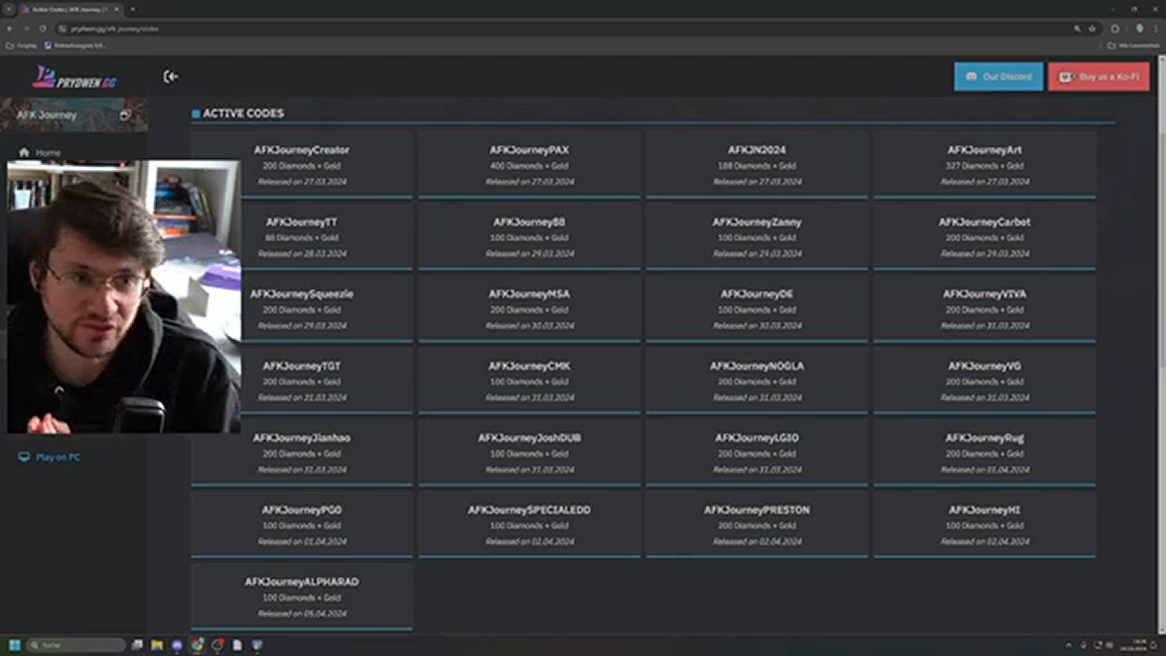1166x656 pixels.
Task: Click the taskbar search box
Action: pyautogui.click(x=76, y=645)
